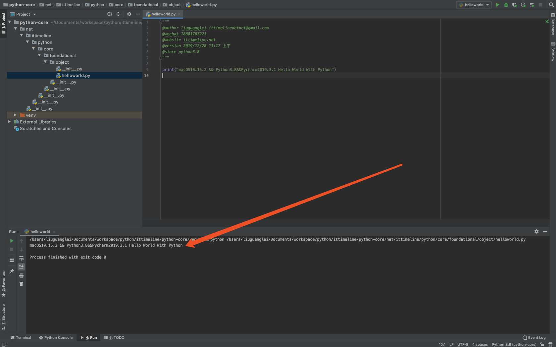The width and height of the screenshot is (556, 347).
Task: Select __init__.py inside object folder
Action: tap(72, 69)
